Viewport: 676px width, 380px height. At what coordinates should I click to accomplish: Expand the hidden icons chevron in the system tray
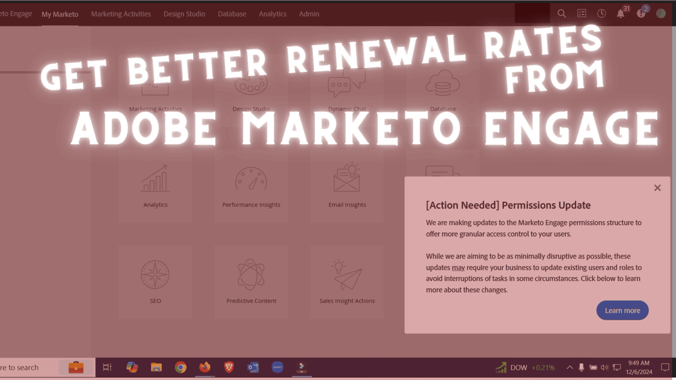point(570,367)
